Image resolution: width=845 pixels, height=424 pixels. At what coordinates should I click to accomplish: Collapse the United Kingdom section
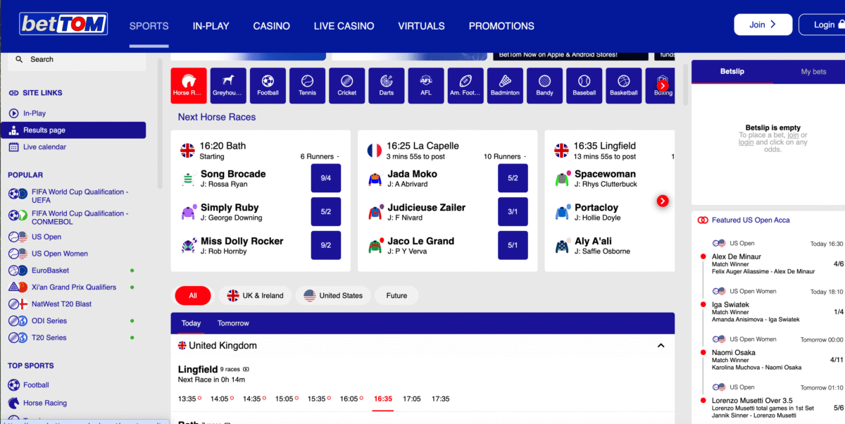[x=661, y=346]
